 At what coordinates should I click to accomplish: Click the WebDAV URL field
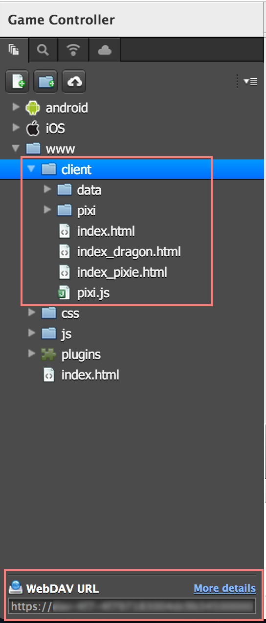(x=132, y=606)
